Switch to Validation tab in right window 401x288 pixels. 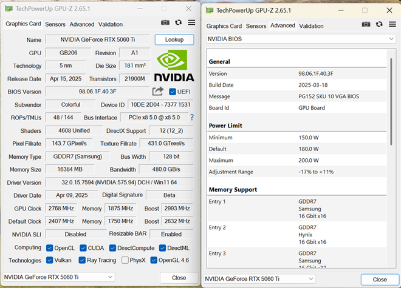pos(311,26)
